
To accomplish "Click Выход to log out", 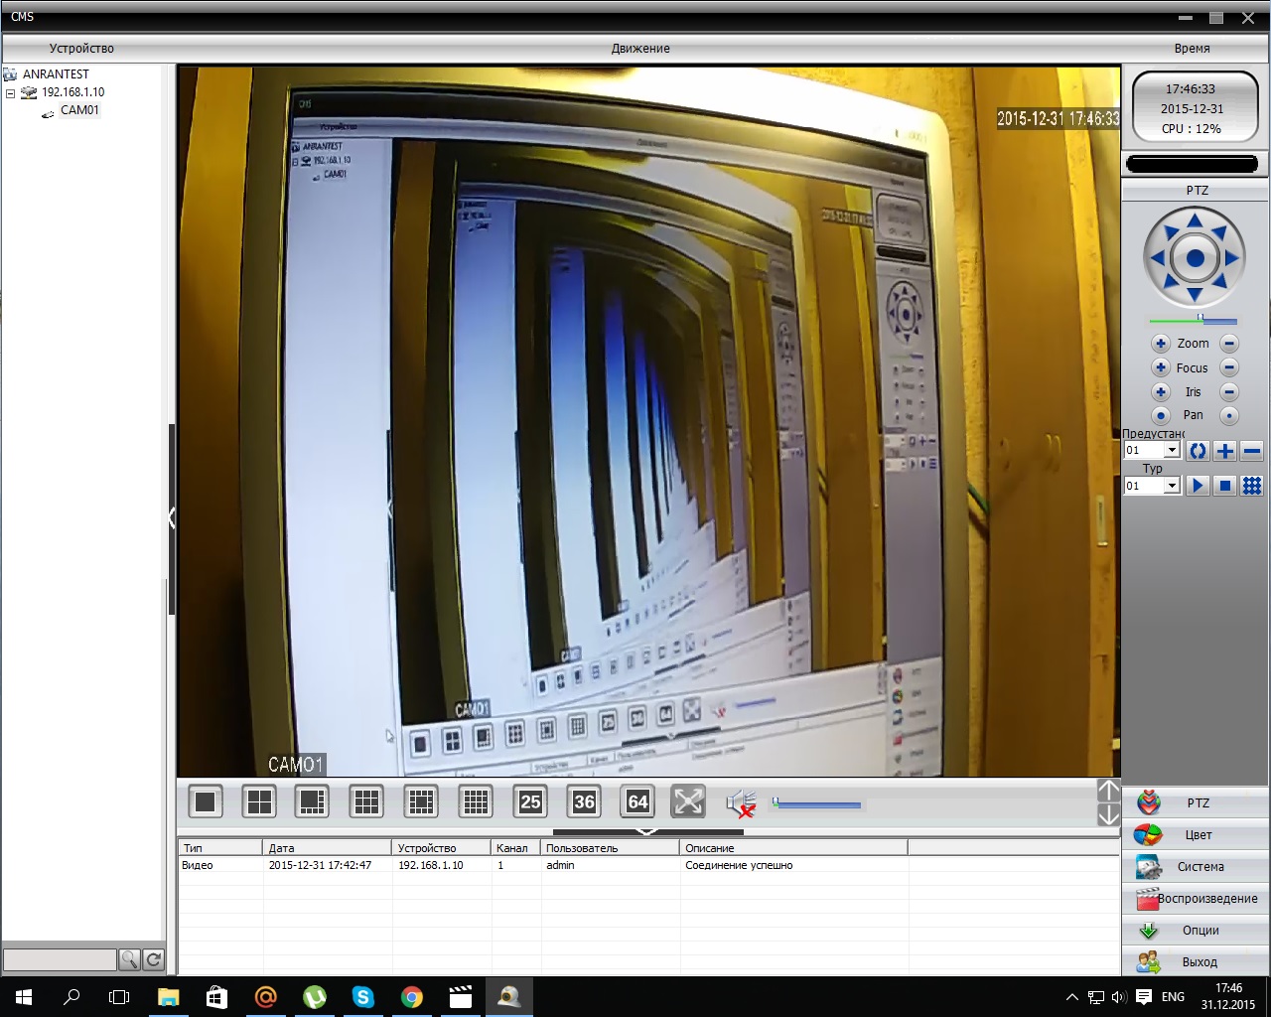I will pos(1197,961).
